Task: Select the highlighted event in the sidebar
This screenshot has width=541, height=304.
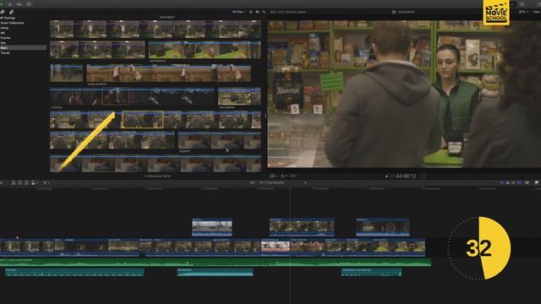Action: click(23, 47)
